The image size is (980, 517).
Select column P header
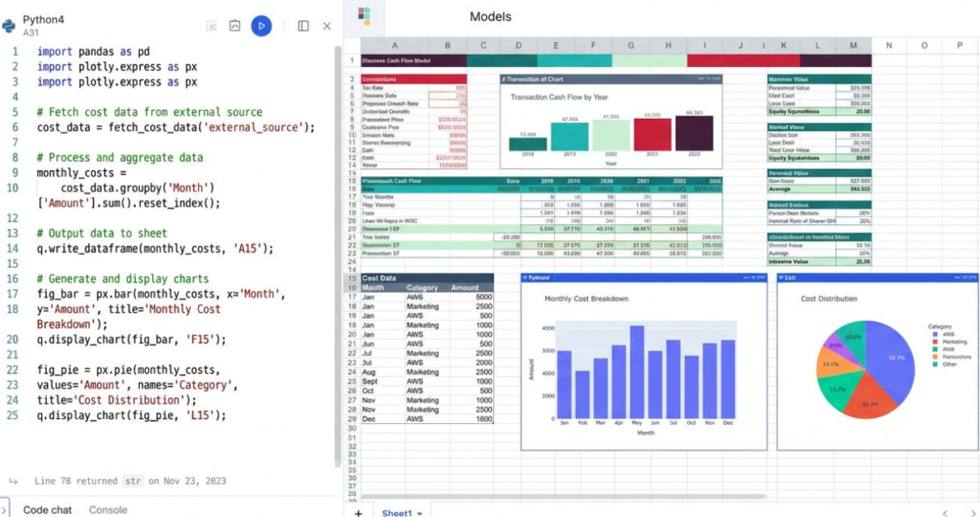click(x=959, y=45)
